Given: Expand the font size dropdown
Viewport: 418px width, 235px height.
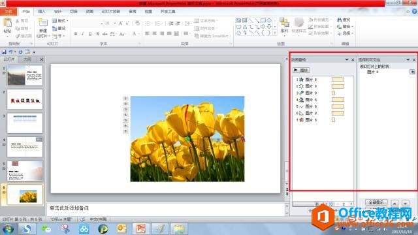Looking at the screenshot, I should [115, 23].
